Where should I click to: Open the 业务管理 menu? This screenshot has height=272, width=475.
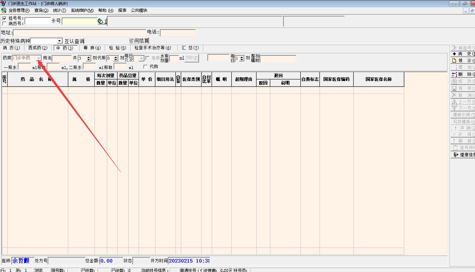tap(19, 10)
